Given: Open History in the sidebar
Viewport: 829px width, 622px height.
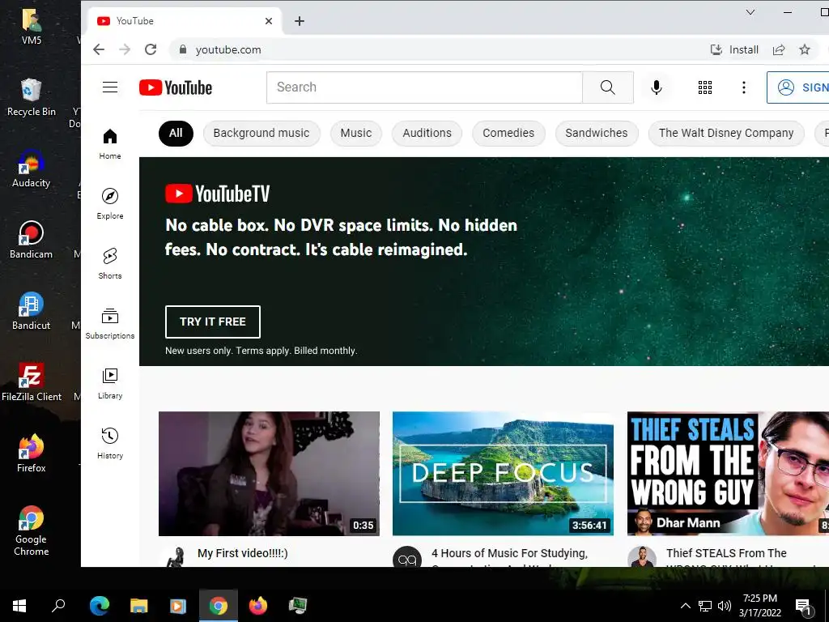Looking at the screenshot, I should pyautogui.click(x=110, y=443).
